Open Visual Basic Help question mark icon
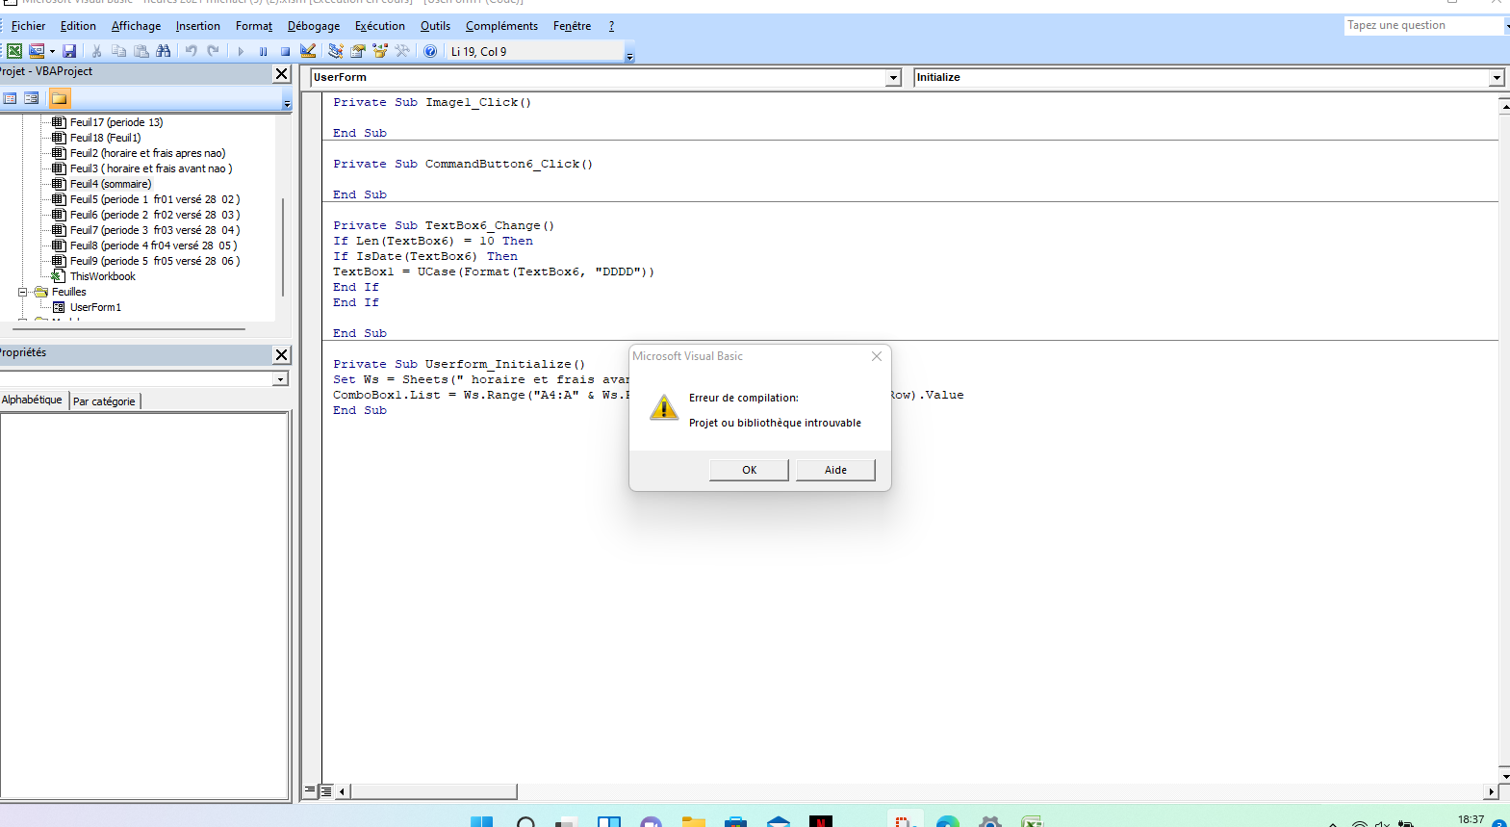Screen dimensions: 1510x827 coord(430,51)
